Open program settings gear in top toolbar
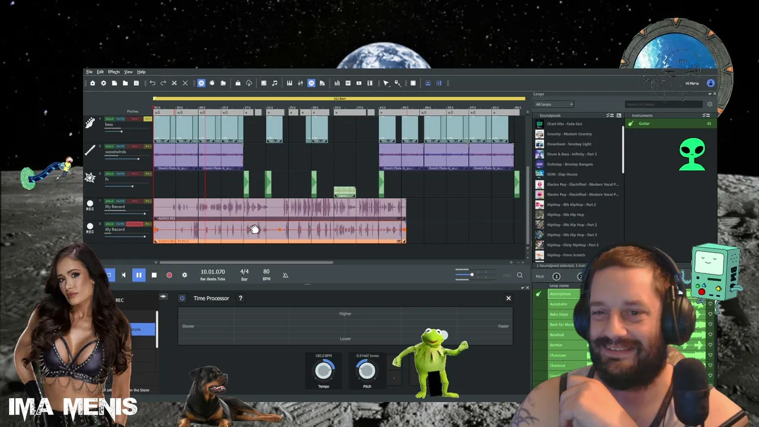The width and height of the screenshot is (759, 427). pos(103,83)
